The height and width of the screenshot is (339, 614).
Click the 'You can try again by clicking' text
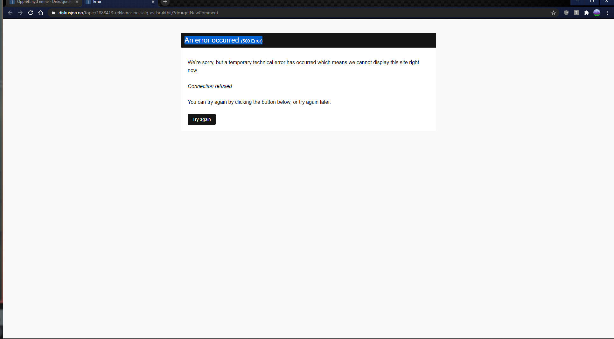tap(259, 102)
